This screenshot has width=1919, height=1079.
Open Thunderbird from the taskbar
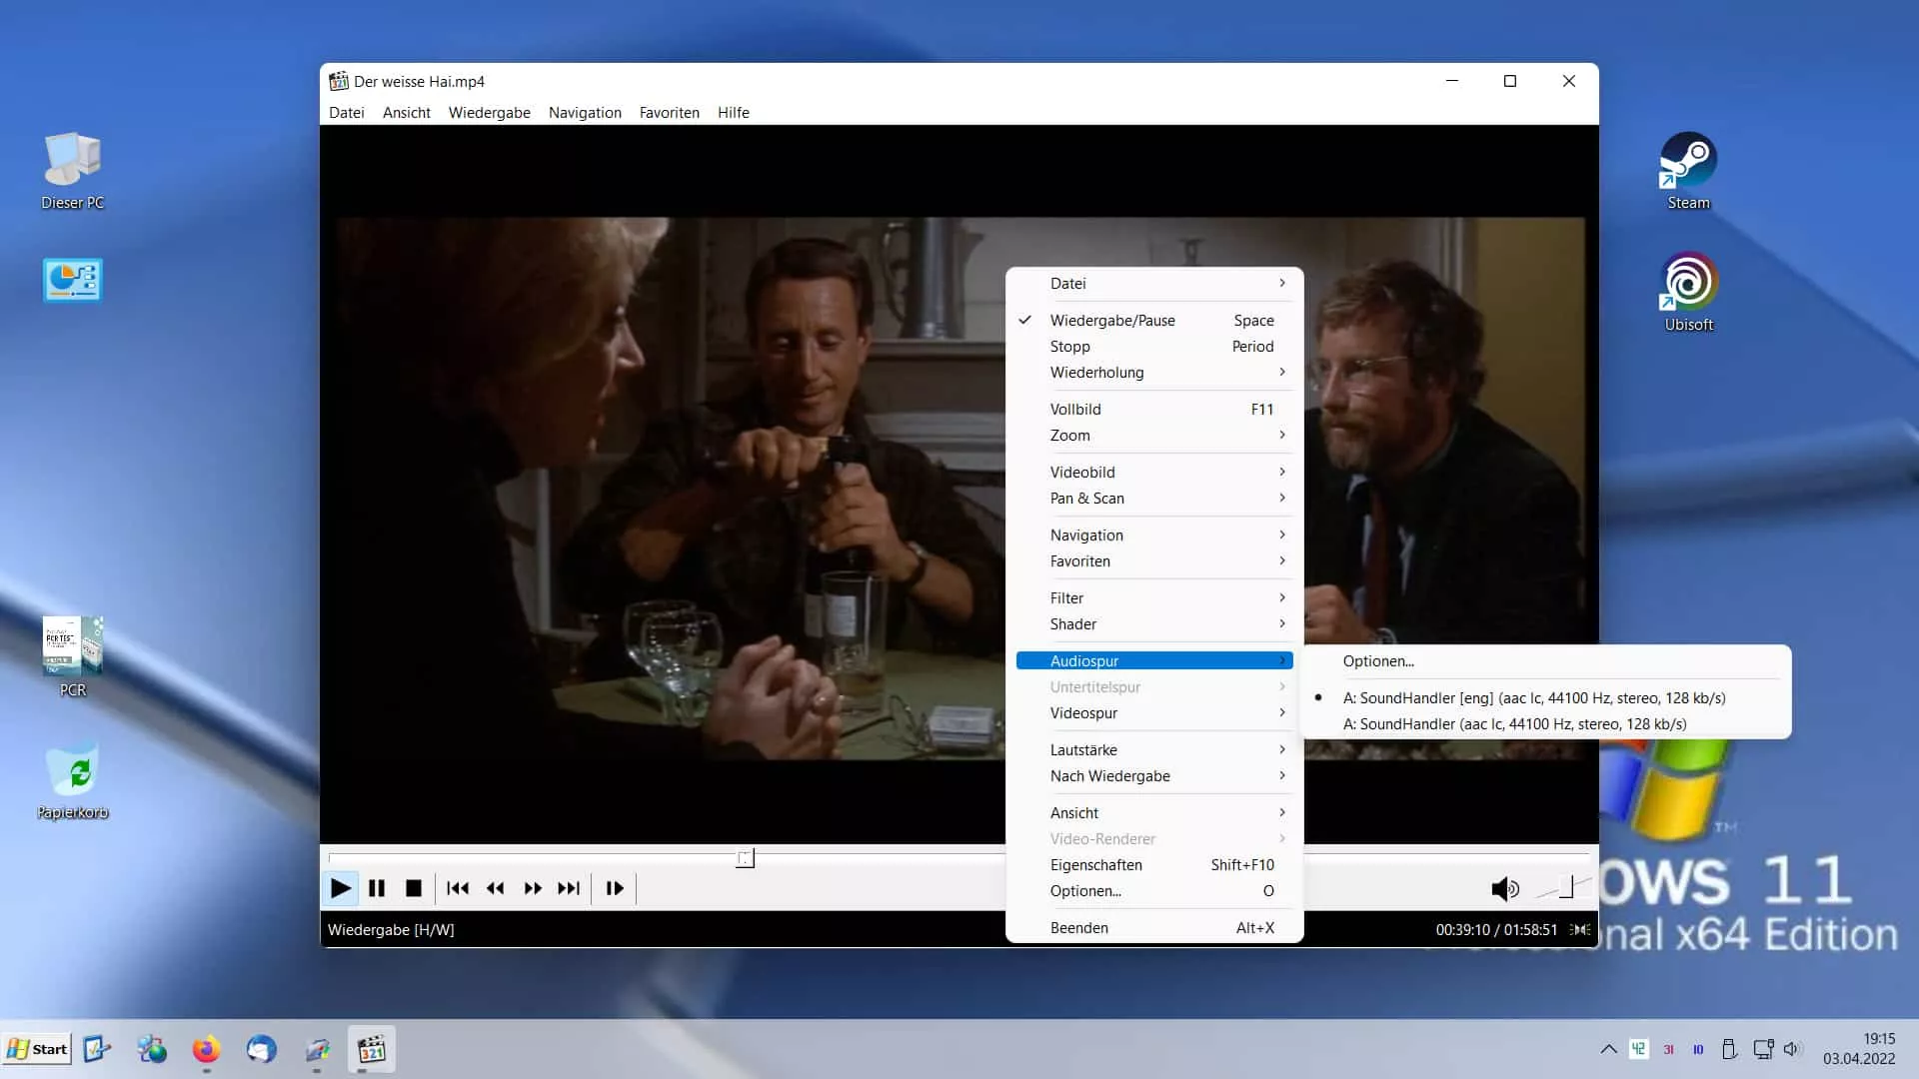[261, 1049]
